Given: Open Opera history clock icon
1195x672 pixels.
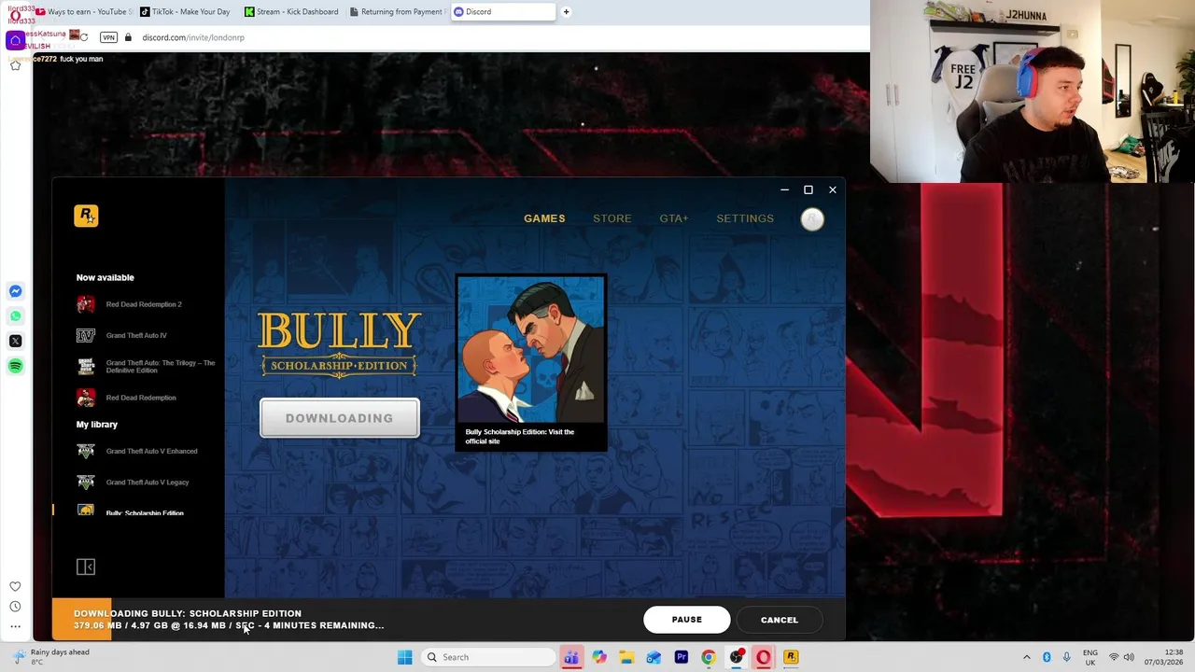Looking at the screenshot, I should click(15, 607).
